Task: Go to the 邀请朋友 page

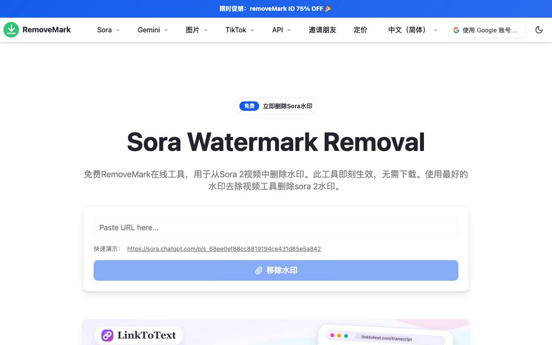Action: [322, 30]
